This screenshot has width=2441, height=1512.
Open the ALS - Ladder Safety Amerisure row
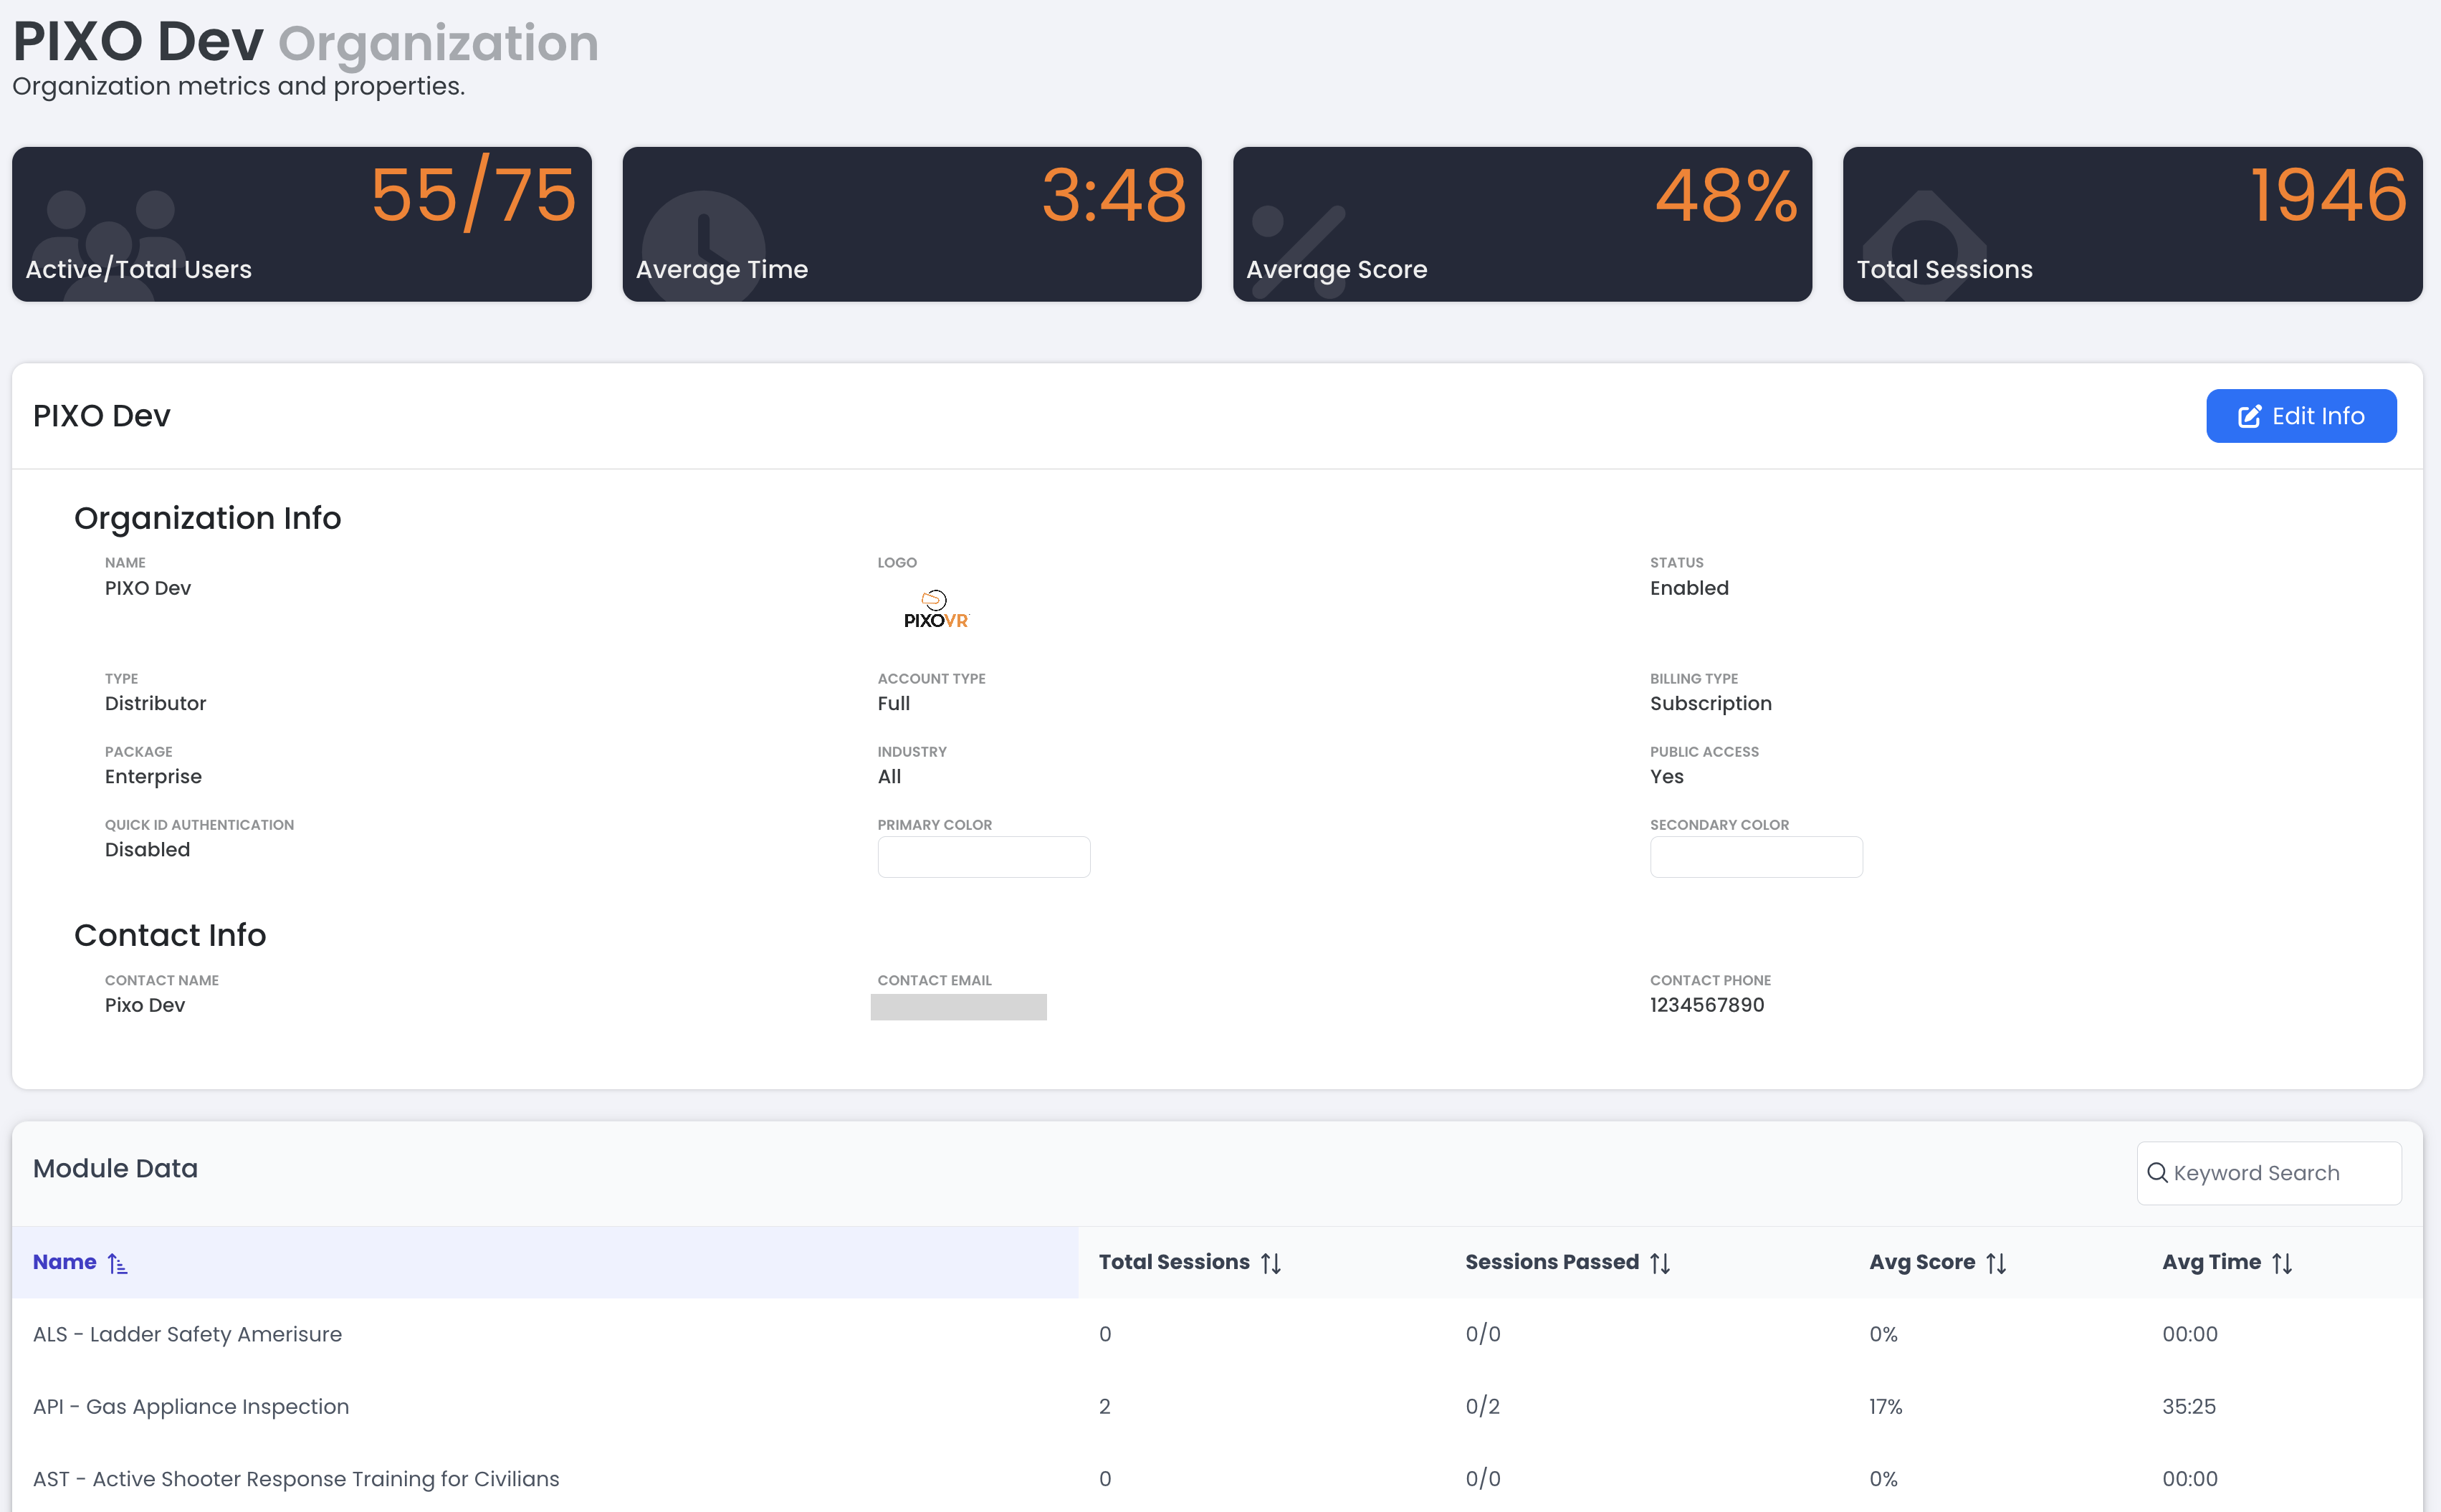coord(187,1334)
